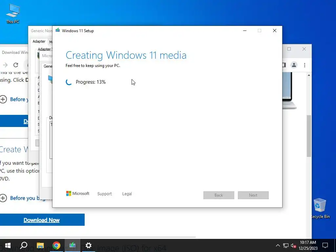Open Settings gear in the taskbar

tap(89, 245)
